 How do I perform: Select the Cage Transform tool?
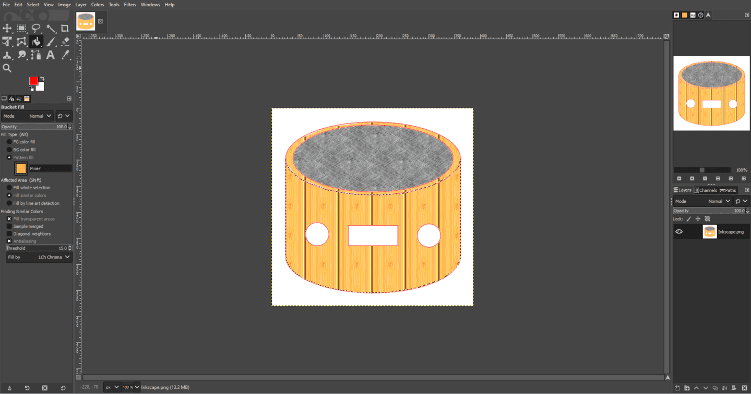tap(22, 42)
